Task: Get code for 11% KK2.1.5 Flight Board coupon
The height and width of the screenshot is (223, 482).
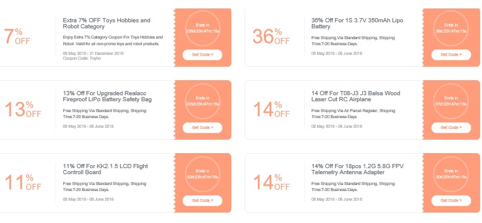Action: coord(202,201)
